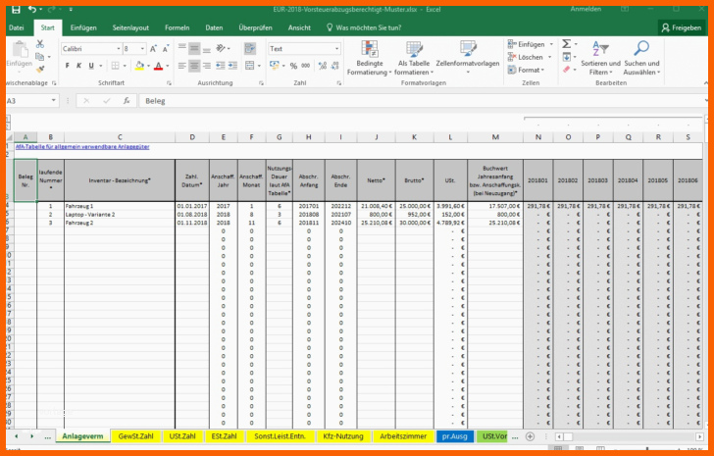Click Einfügen cells button in Zellen group
The image size is (714, 456).
coord(531,44)
